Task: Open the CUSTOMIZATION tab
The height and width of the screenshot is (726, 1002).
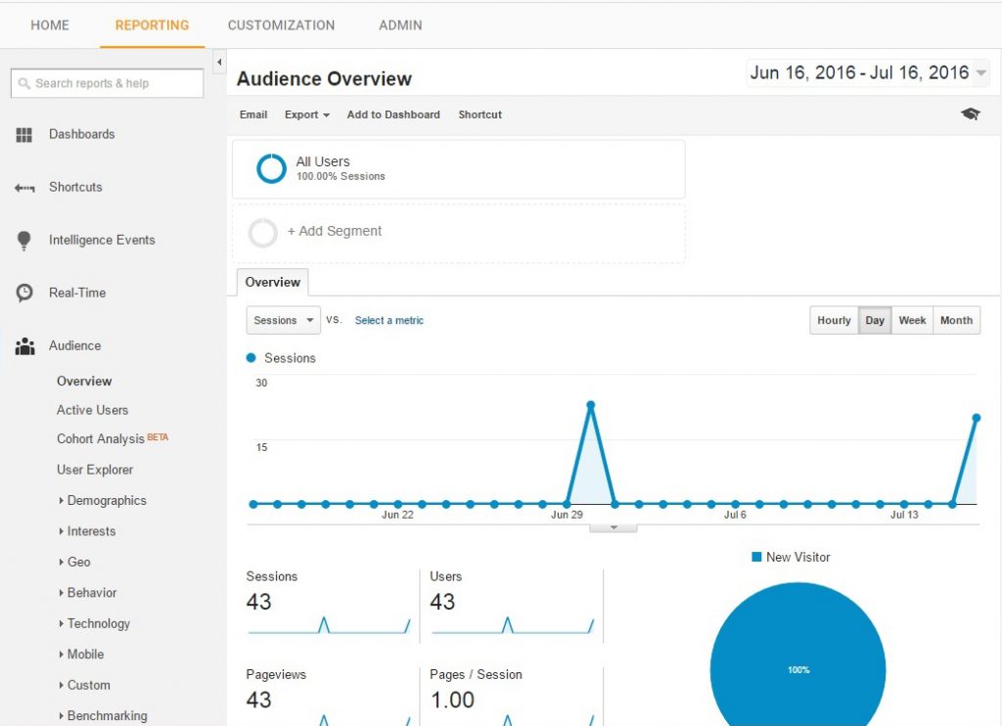Action: point(281,24)
